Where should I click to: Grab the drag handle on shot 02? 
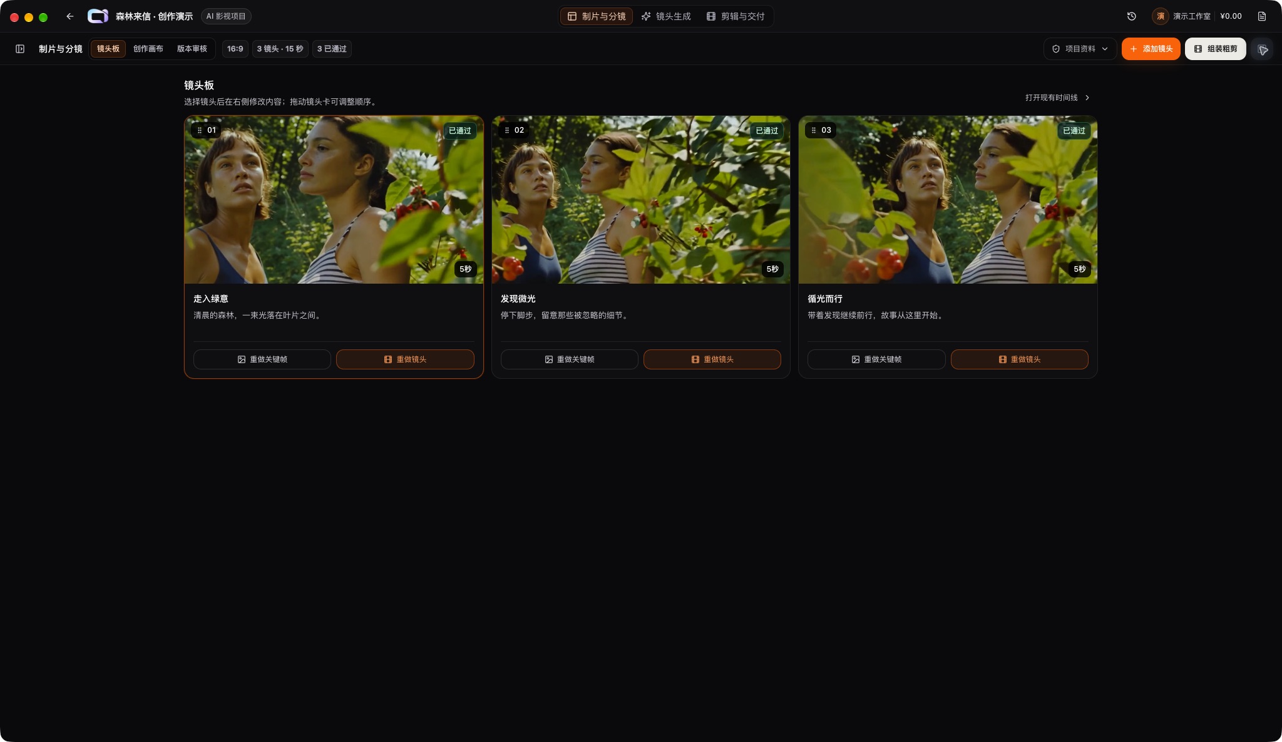coord(506,130)
